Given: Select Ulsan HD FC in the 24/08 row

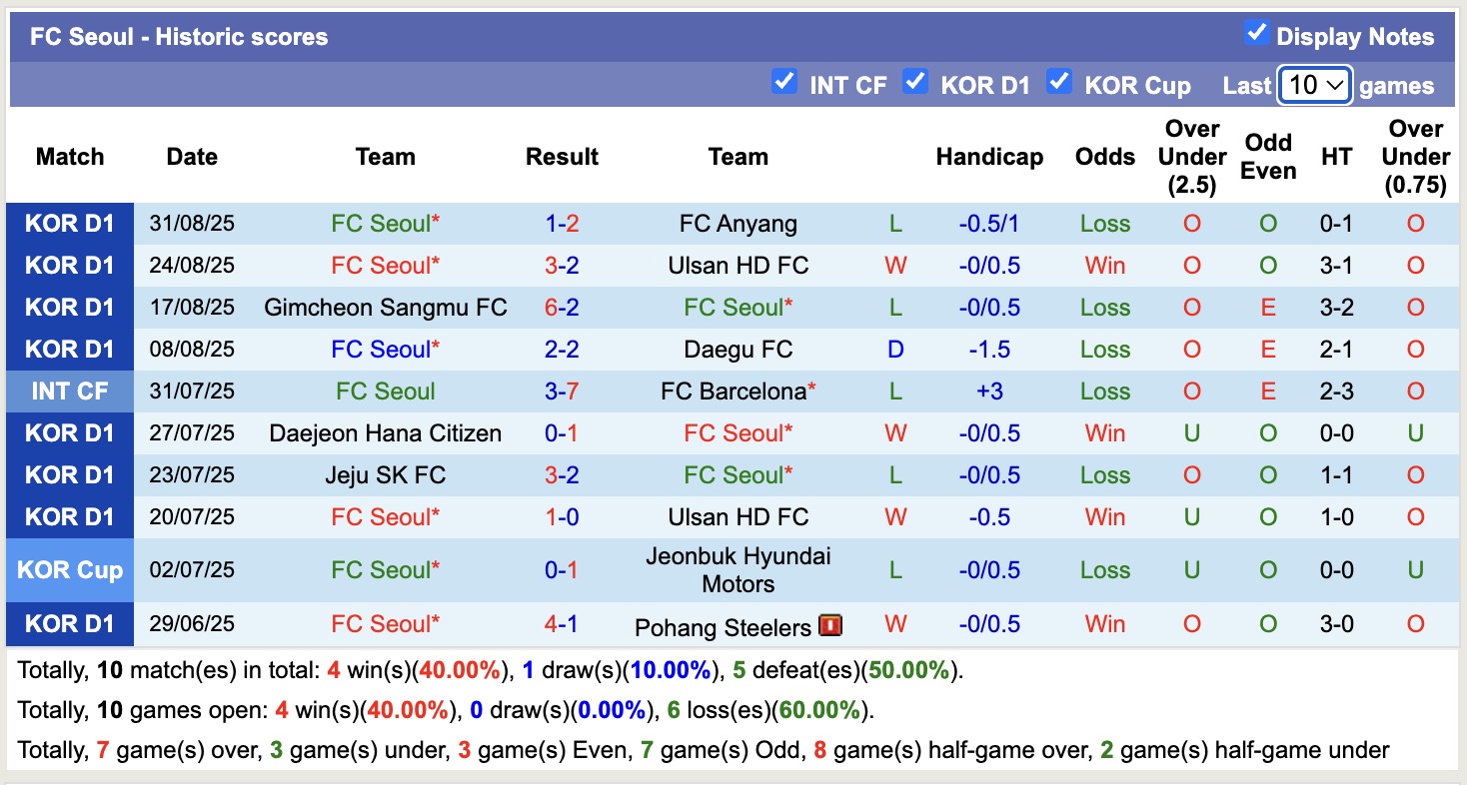Looking at the screenshot, I should 737,265.
